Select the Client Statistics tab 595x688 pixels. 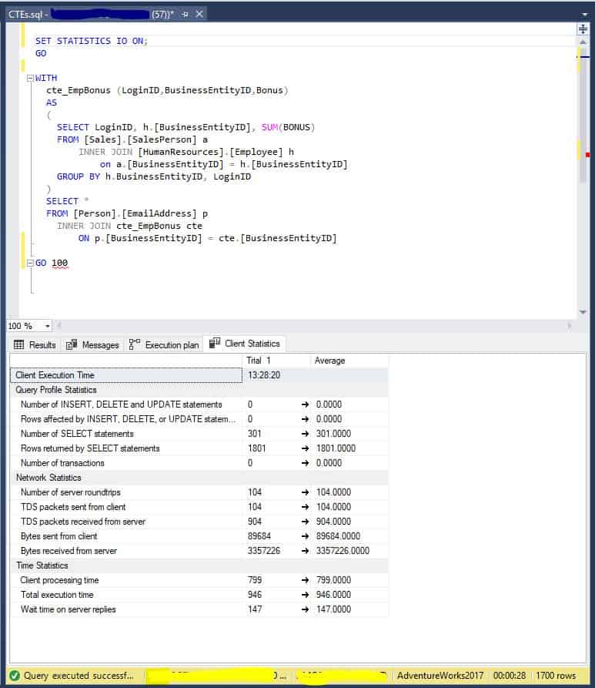pyautogui.click(x=245, y=344)
